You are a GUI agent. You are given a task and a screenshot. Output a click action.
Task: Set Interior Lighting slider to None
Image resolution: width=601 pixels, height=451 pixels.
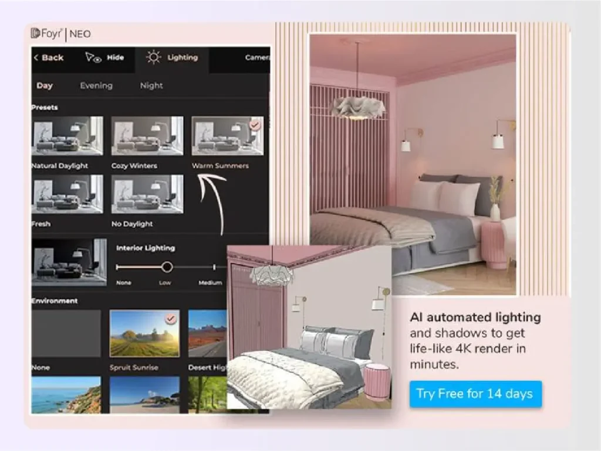117,267
